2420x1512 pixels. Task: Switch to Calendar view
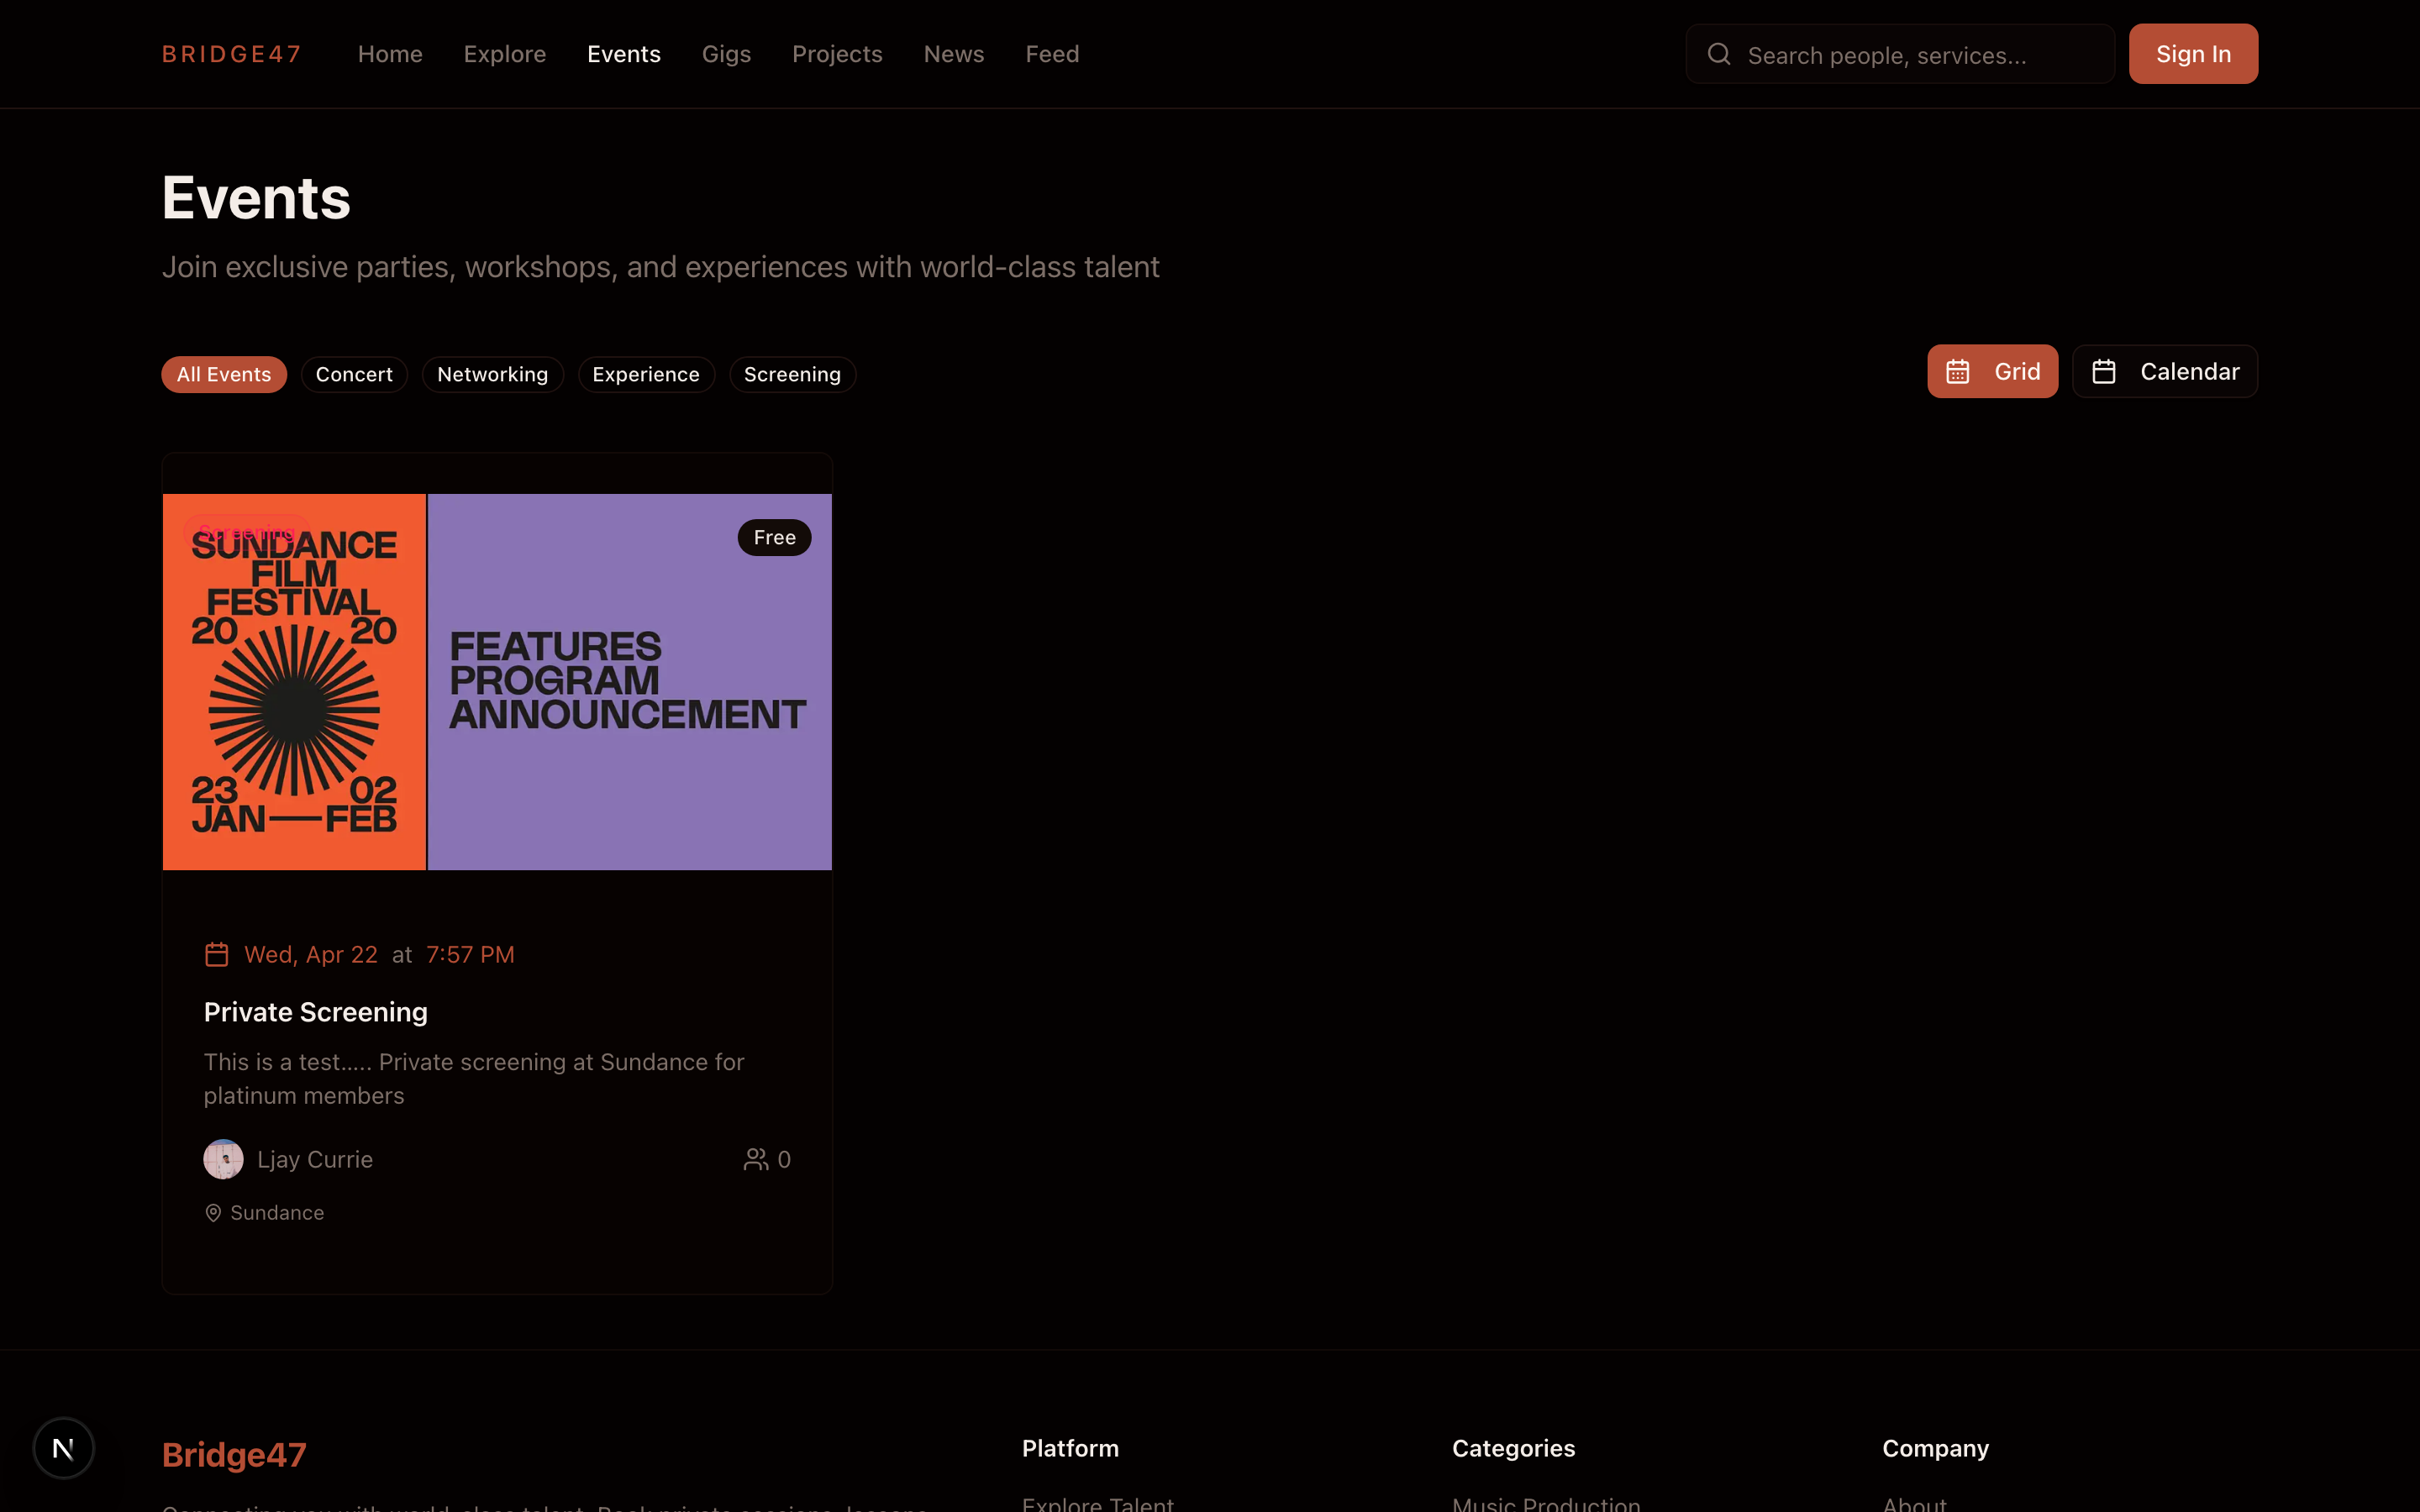[x=2164, y=372]
